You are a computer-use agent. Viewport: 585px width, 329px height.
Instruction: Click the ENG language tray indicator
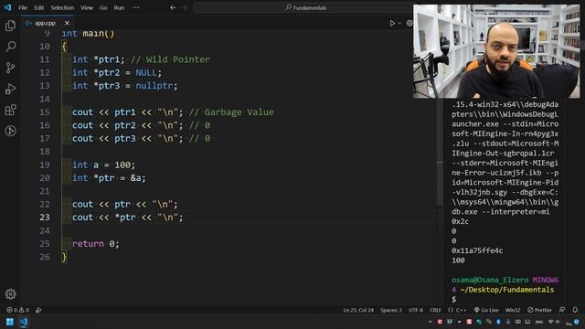click(539, 322)
